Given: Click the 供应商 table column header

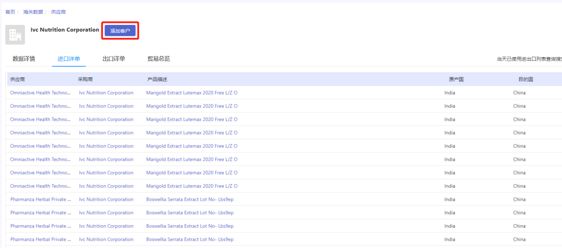Looking at the screenshot, I should click(x=18, y=80).
